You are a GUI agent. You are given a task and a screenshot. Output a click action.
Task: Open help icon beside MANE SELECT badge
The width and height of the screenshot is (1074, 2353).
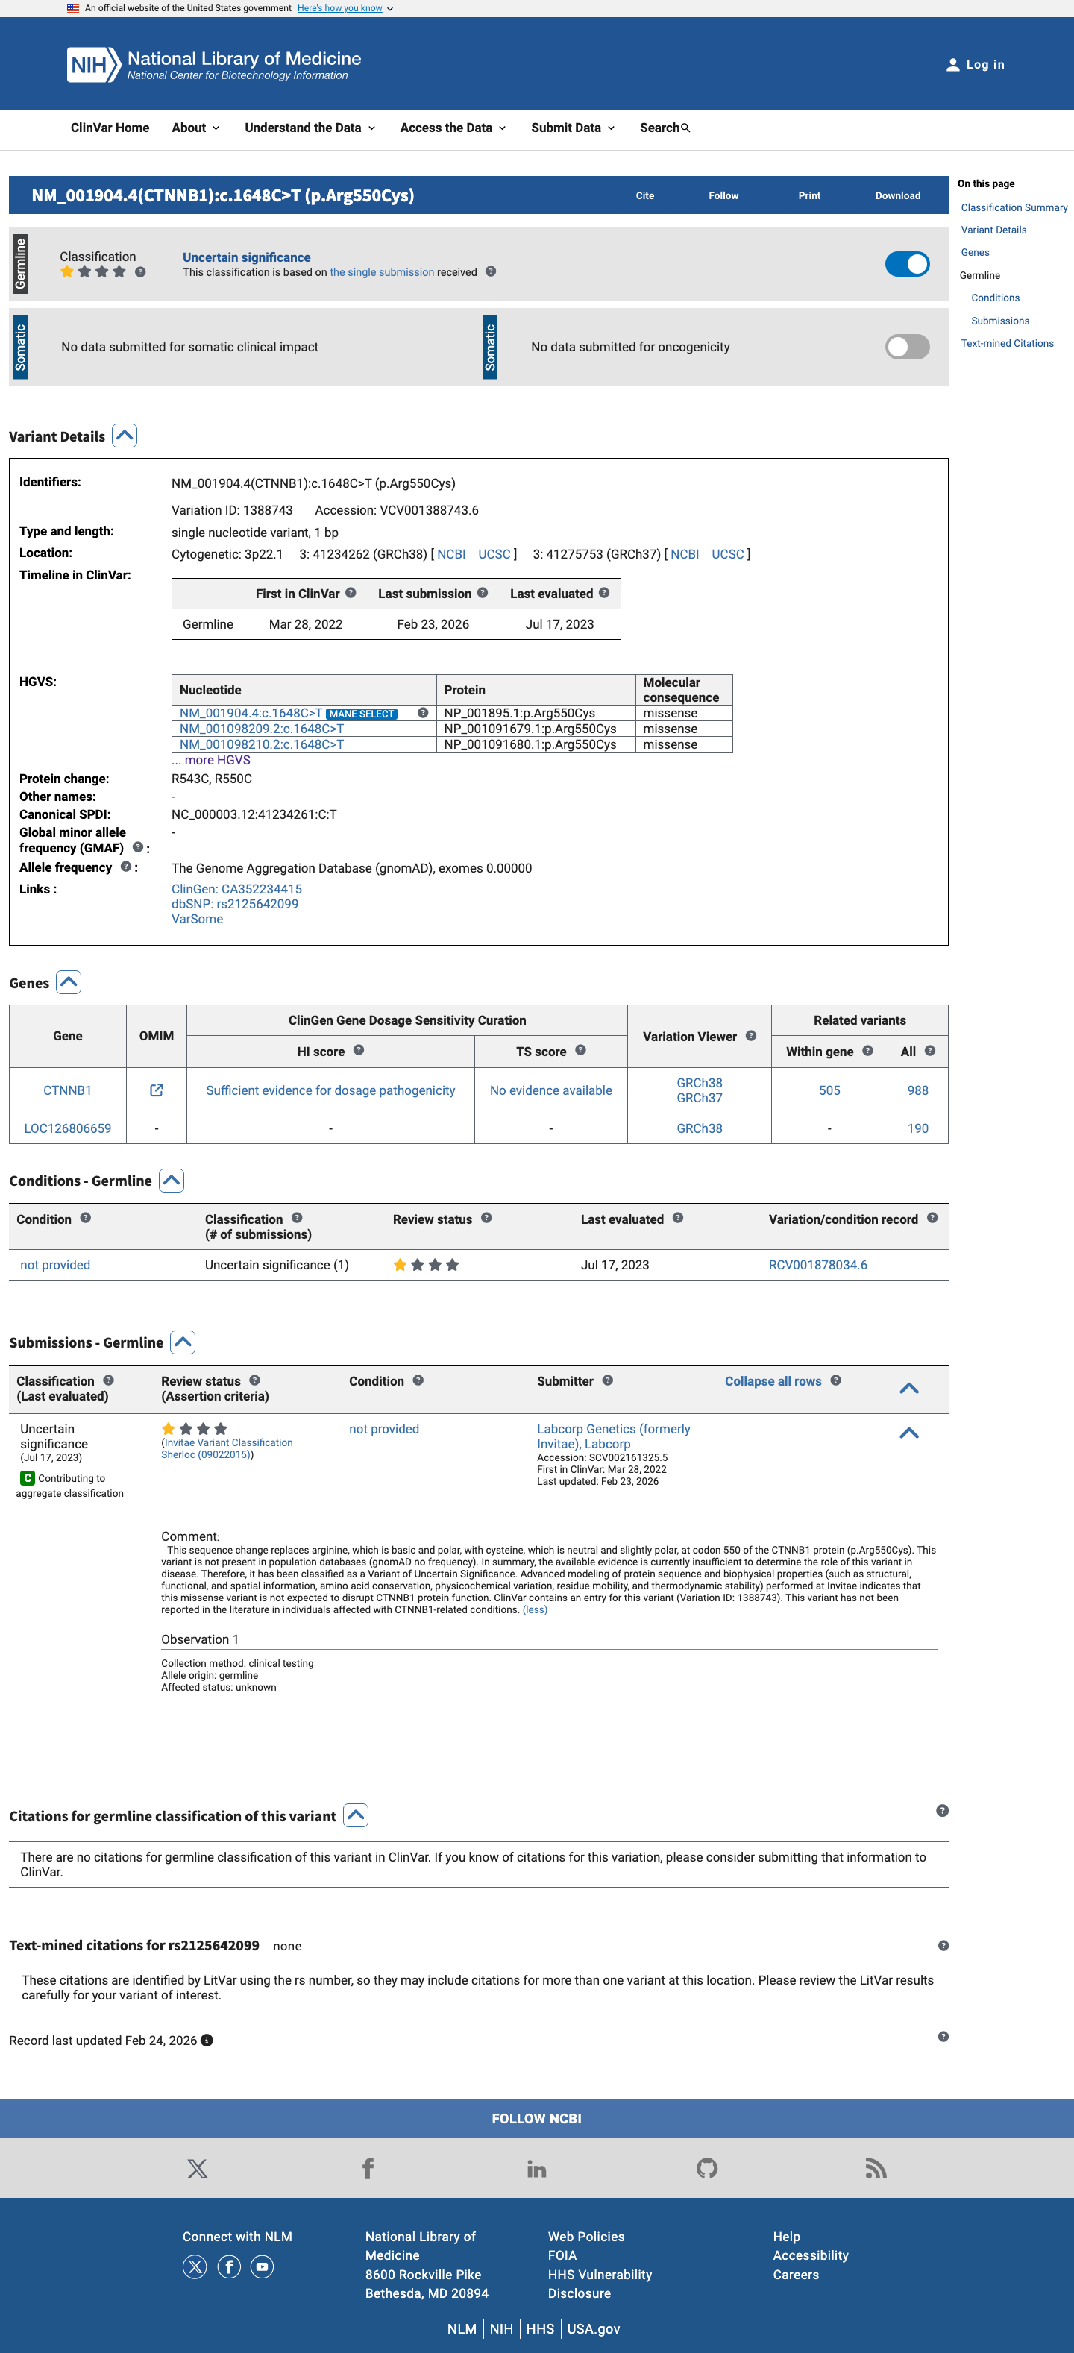click(423, 712)
